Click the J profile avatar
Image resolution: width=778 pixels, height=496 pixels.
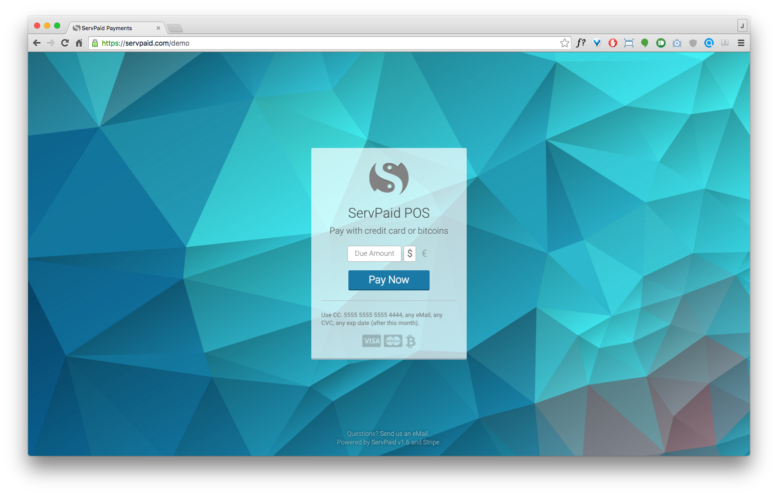click(741, 25)
